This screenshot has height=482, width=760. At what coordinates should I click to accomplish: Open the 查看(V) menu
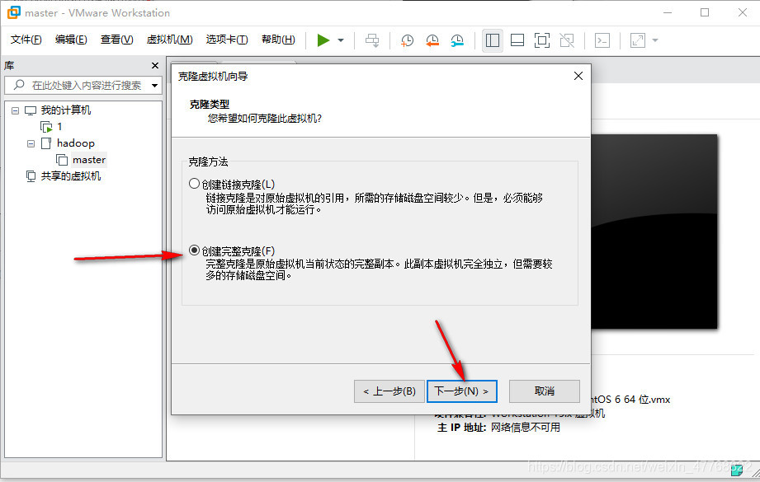pos(116,40)
